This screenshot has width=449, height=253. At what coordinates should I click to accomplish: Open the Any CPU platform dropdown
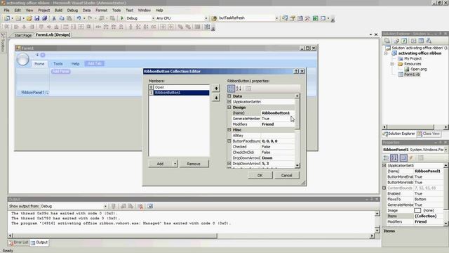coord(206,18)
